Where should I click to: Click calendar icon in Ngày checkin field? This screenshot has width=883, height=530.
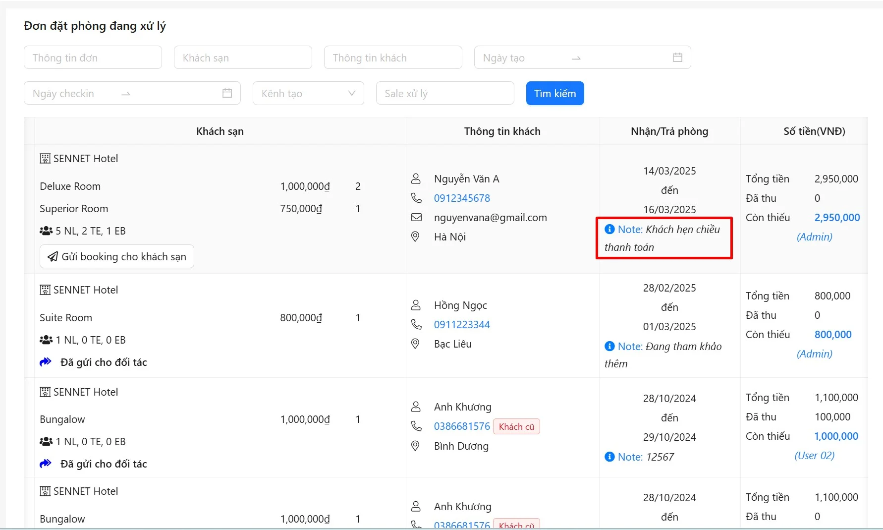coord(227,93)
